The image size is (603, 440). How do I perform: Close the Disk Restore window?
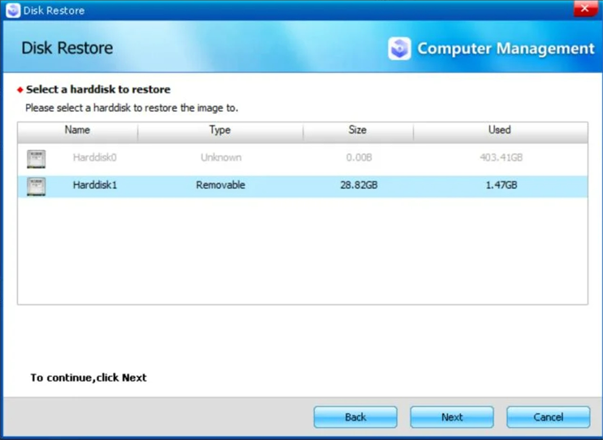(584, 9)
